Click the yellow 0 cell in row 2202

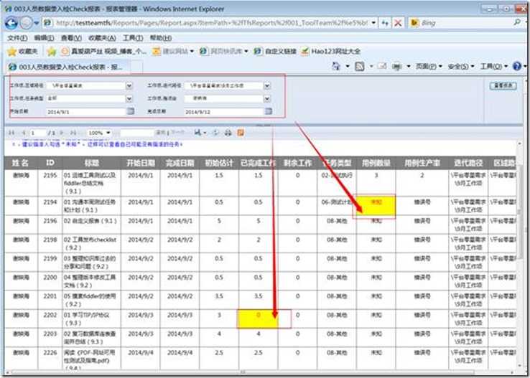pos(258,319)
